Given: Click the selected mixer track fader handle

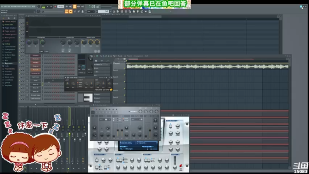Looking at the screenshot, I should click(70, 134).
